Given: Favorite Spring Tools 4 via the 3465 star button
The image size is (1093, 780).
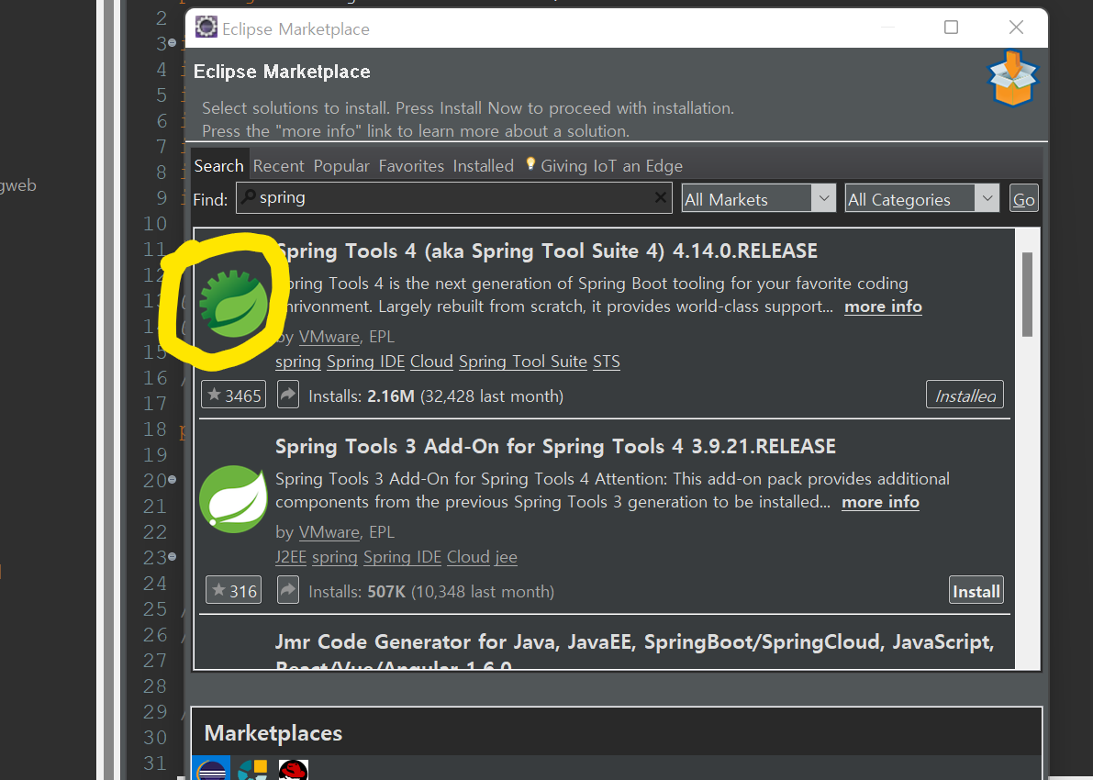Looking at the screenshot, I should (x=233, y=396).
